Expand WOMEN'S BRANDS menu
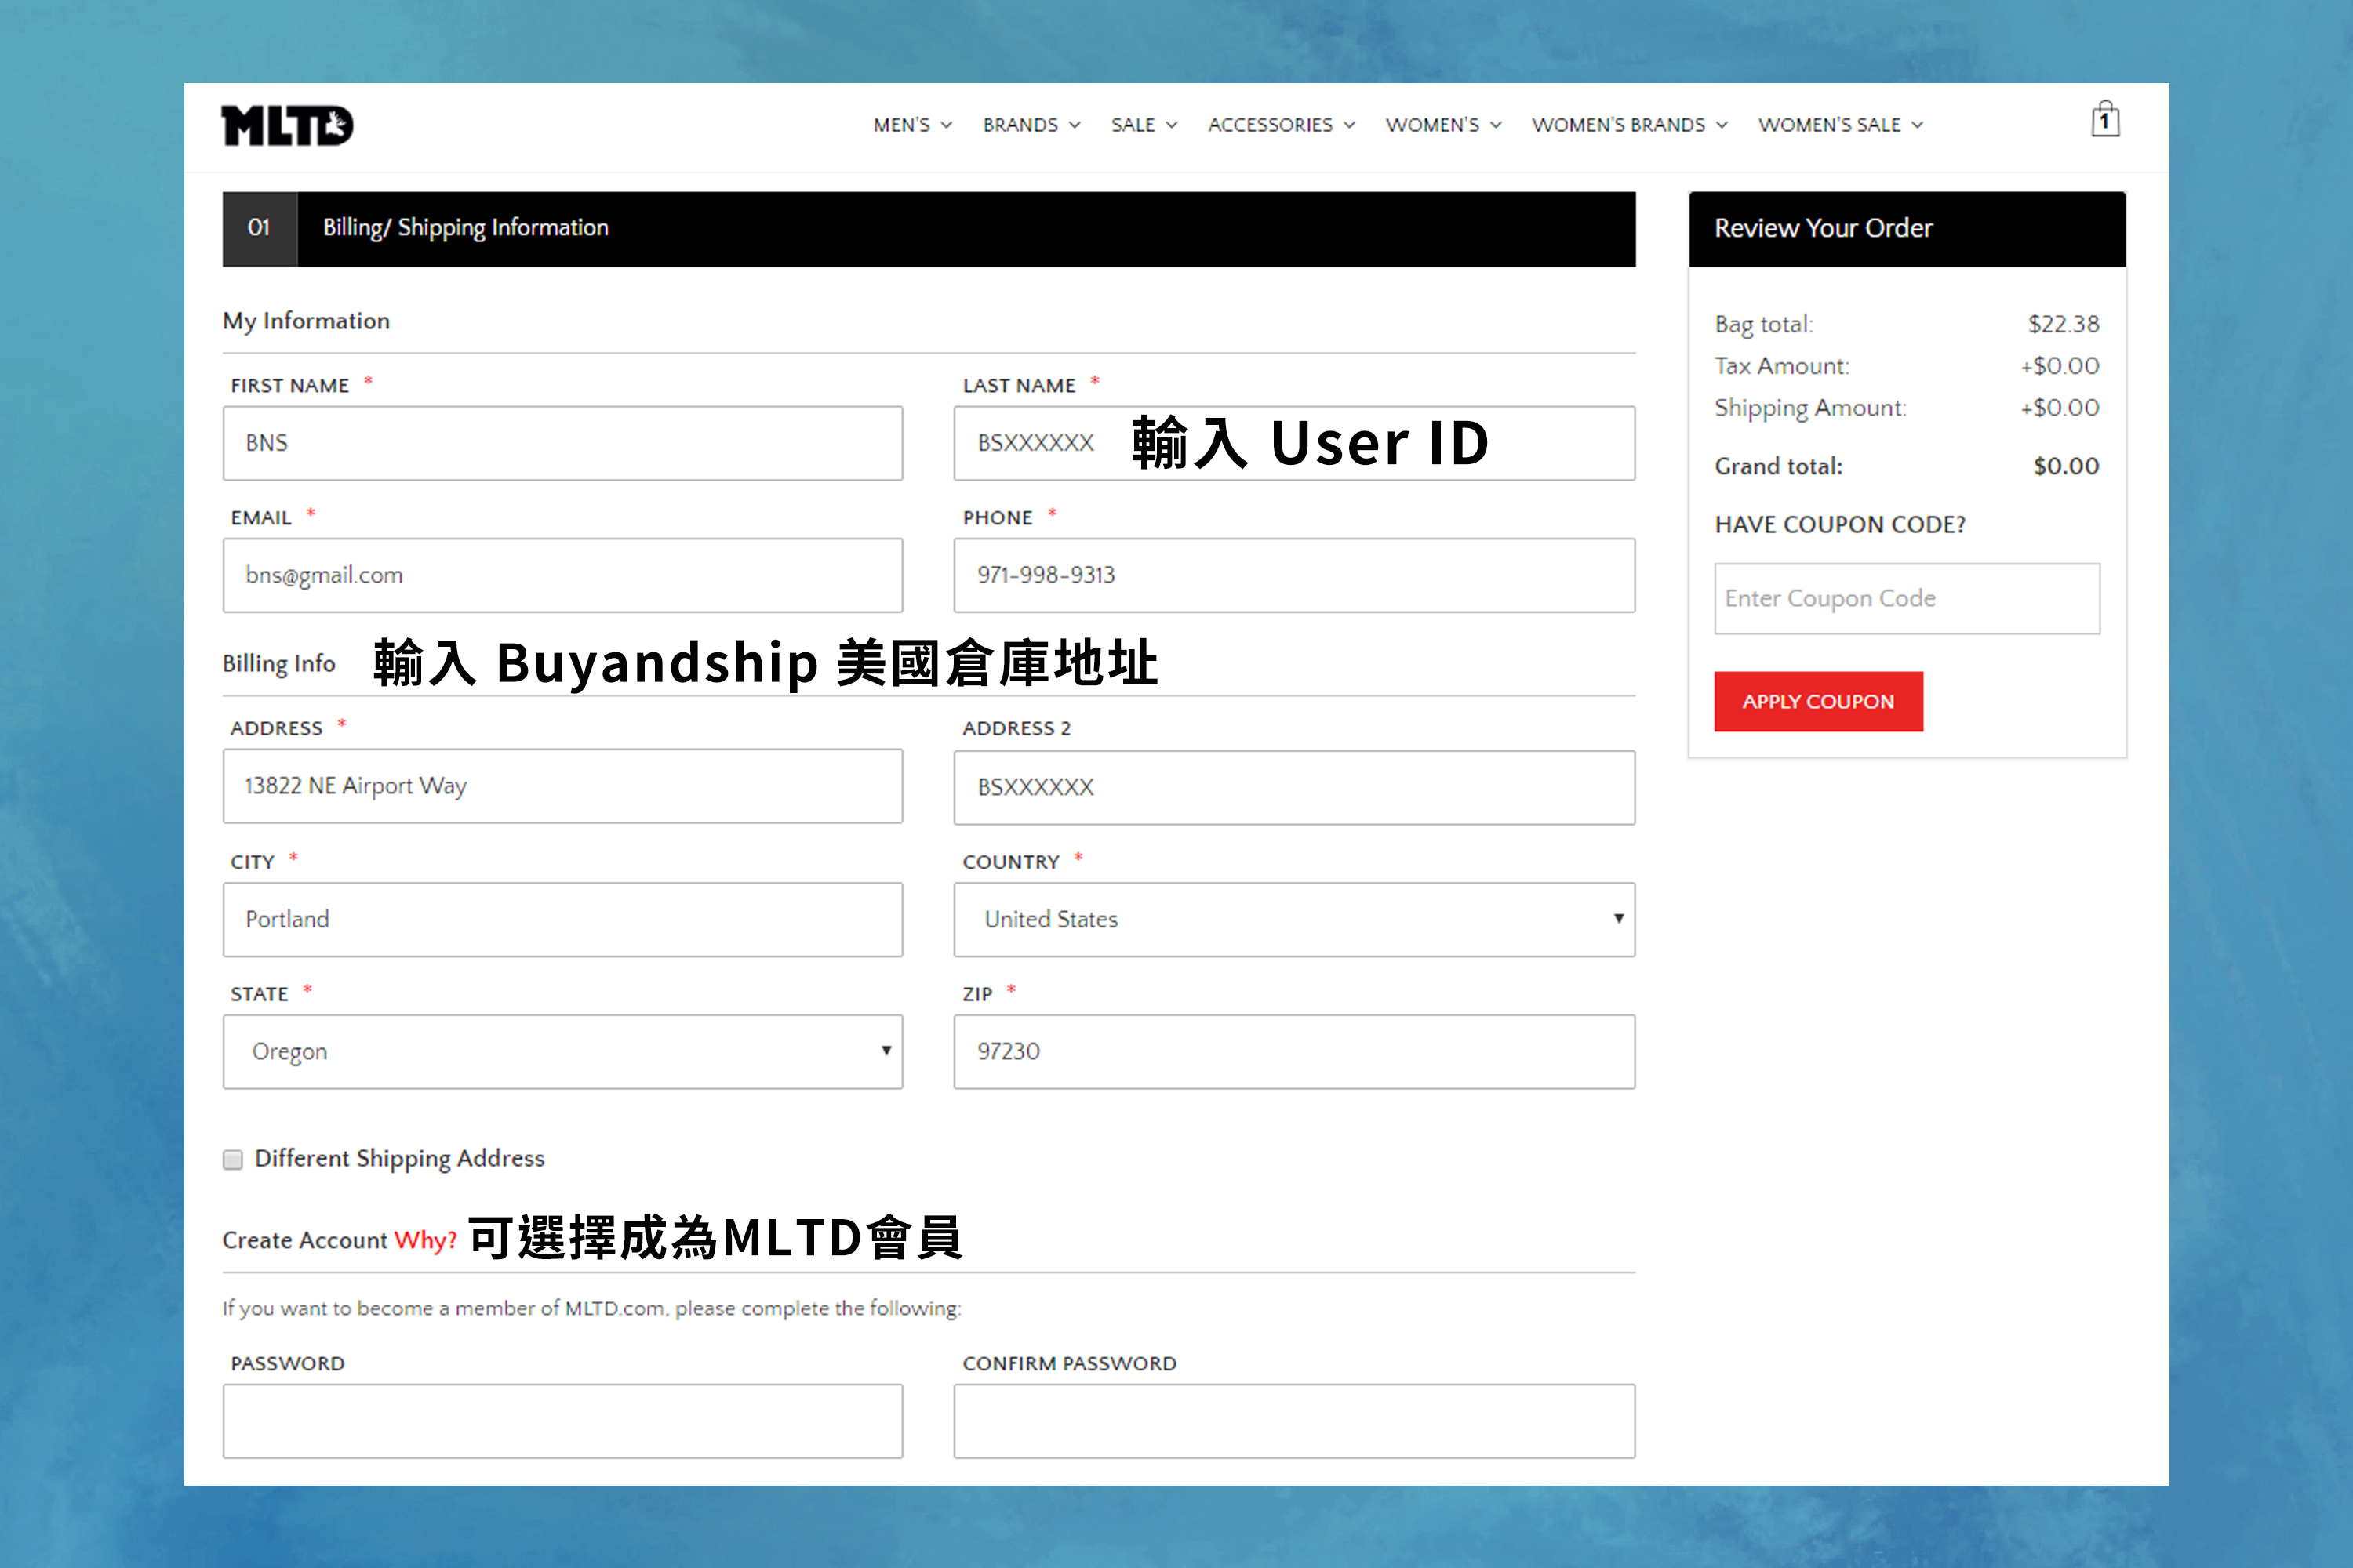Image resolution: width=2353 pixels, height=1568 pixels. pos(1629,125)
